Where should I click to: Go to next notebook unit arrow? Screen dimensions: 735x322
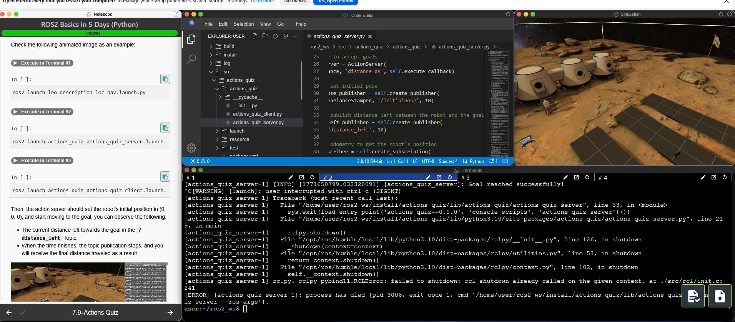click(x=170, y=313)
